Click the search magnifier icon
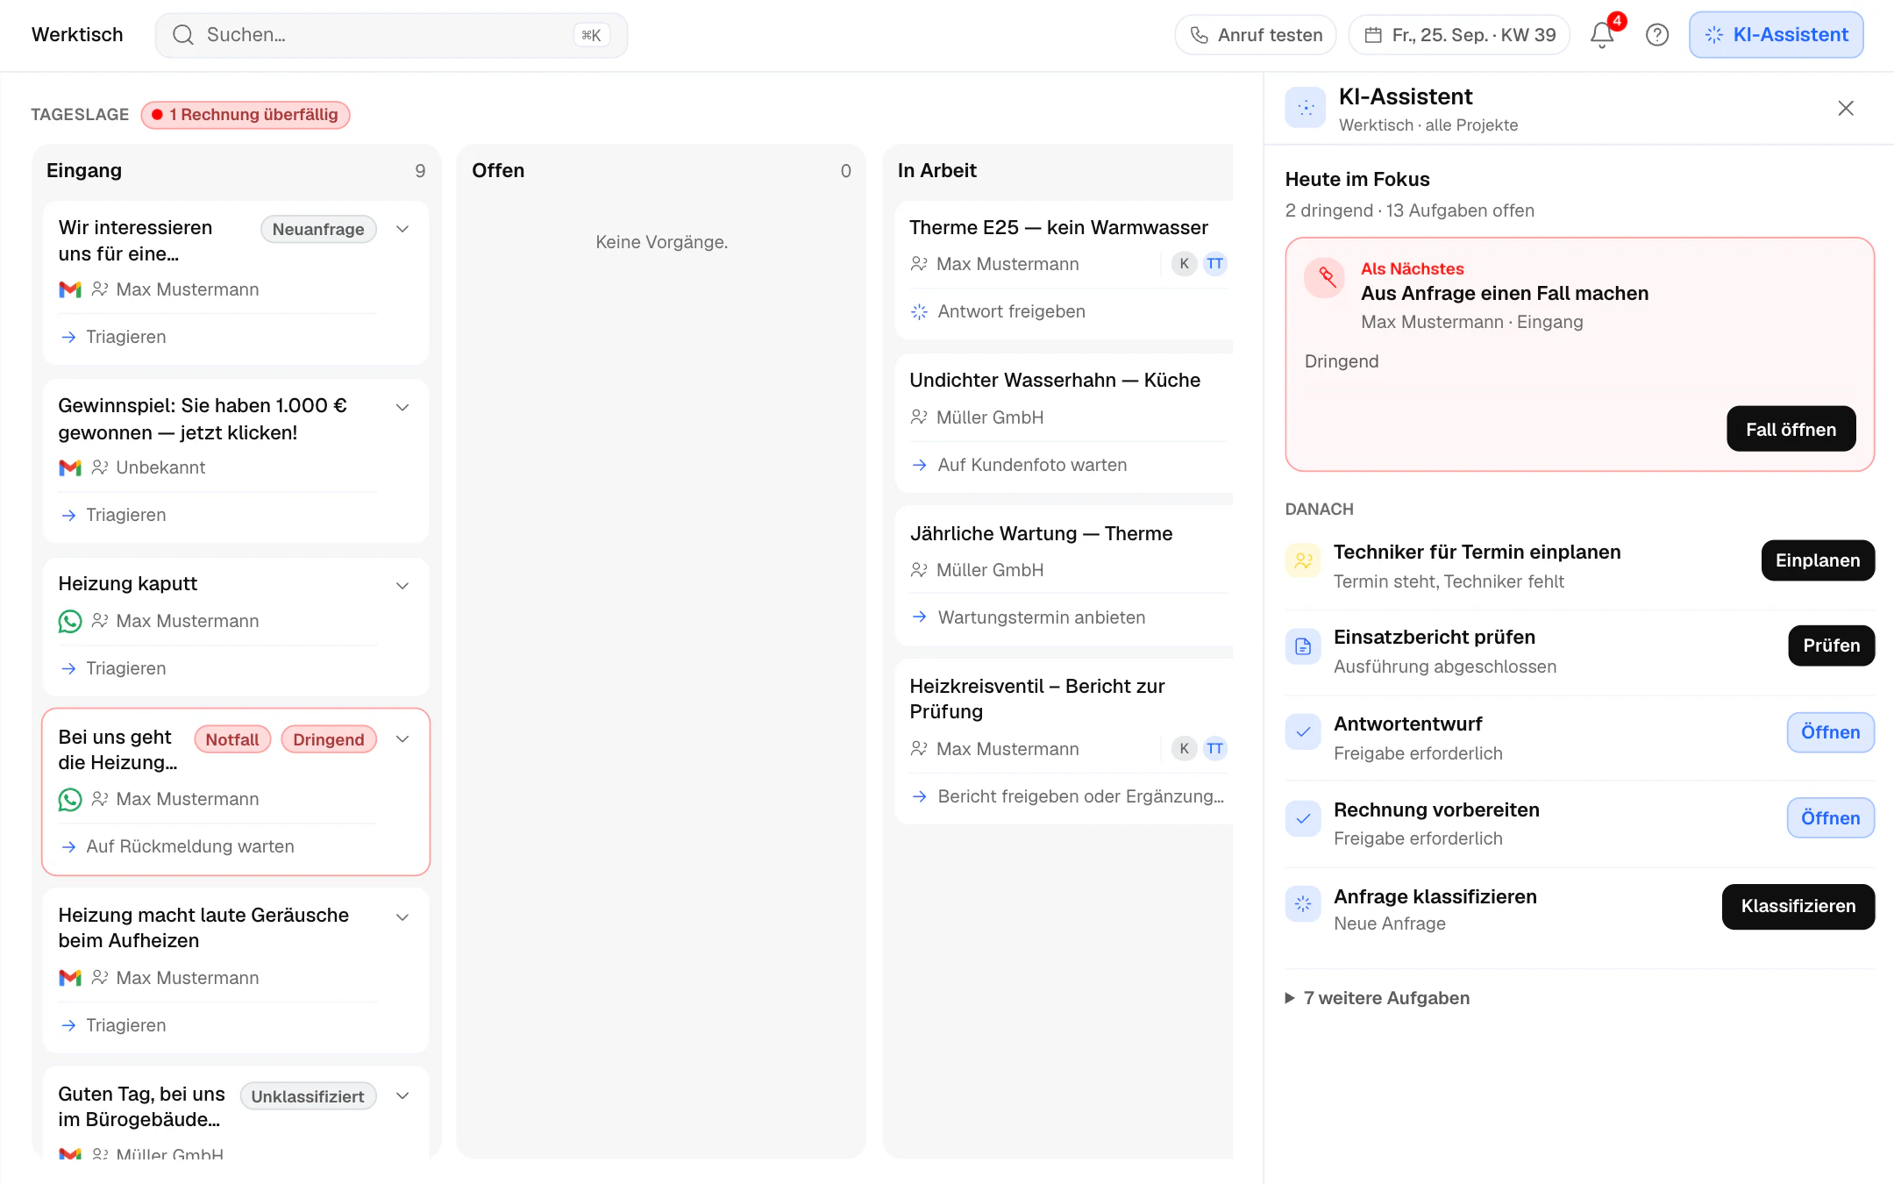This screenshot has height=1184, width=1894. (x=182, y=35)
